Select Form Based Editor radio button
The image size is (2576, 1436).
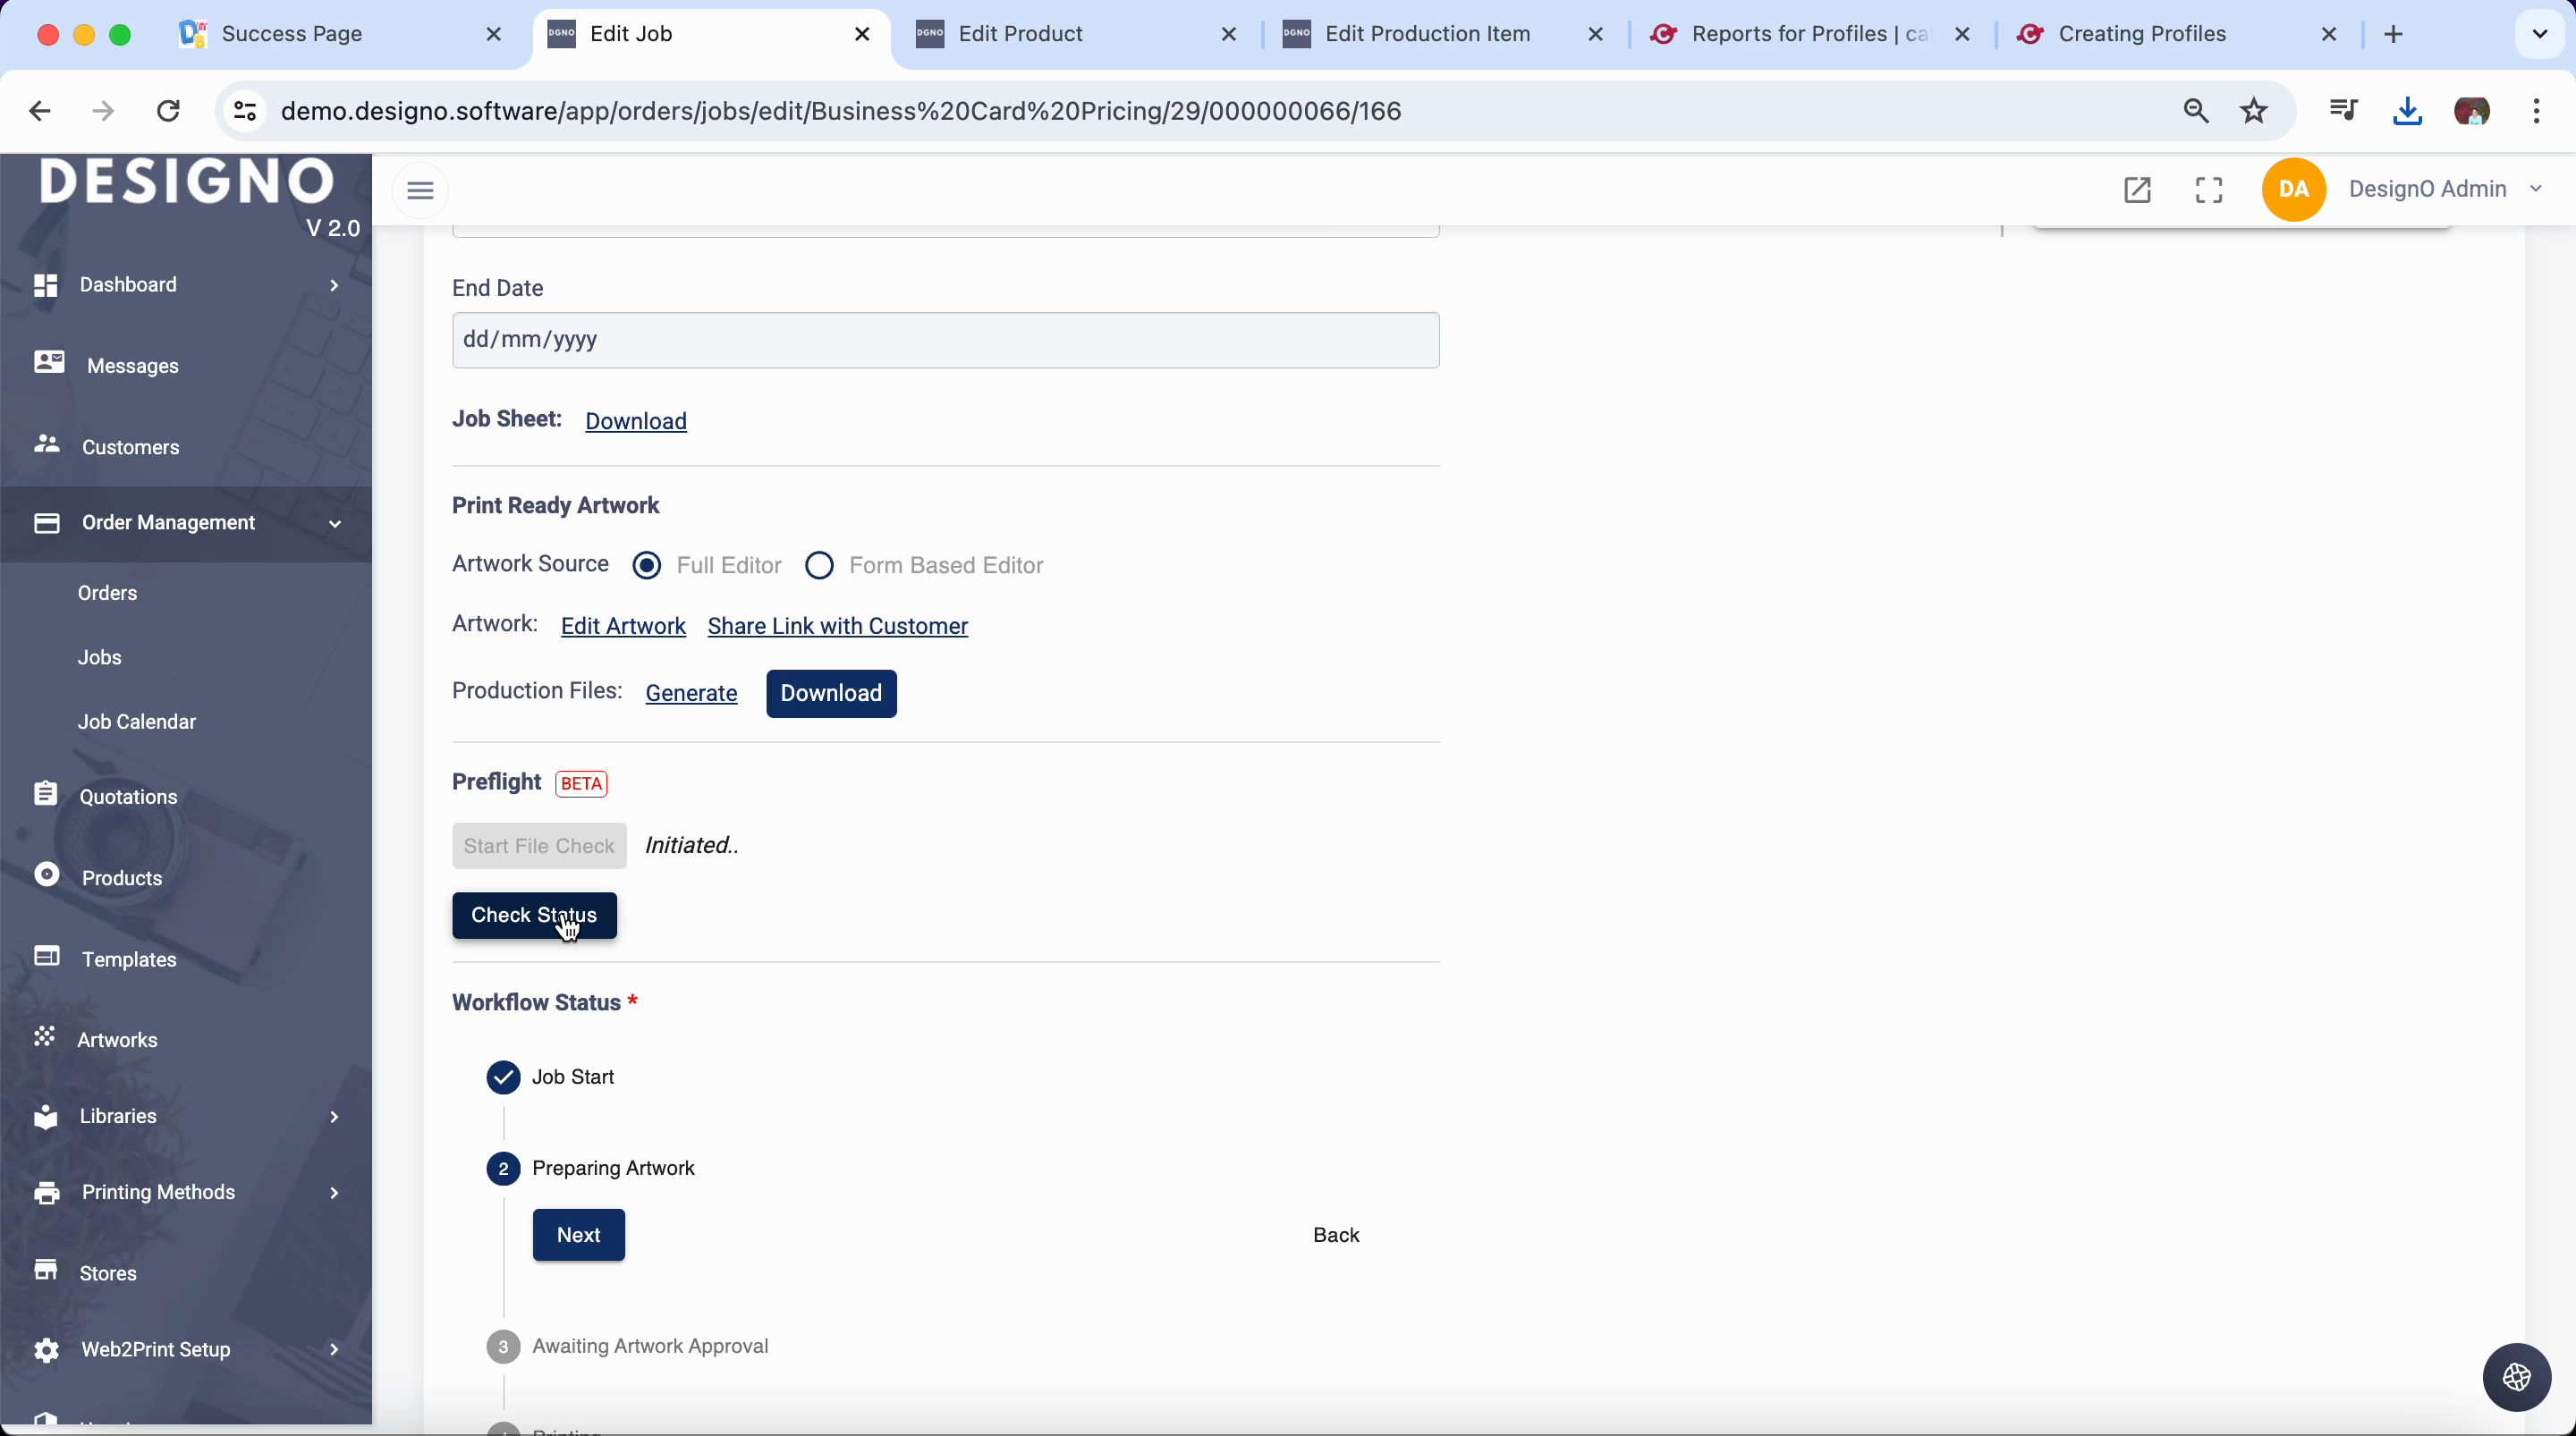tap(819, 566)
